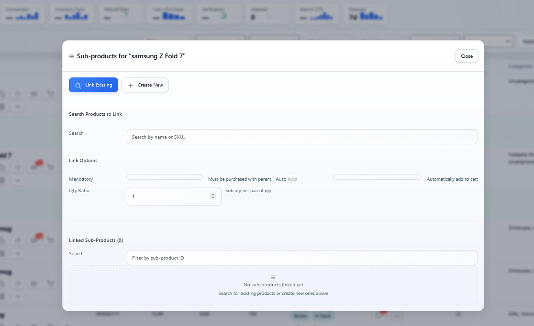
Task: Focus the Search by name or SKU field
Action: (302, 137)
